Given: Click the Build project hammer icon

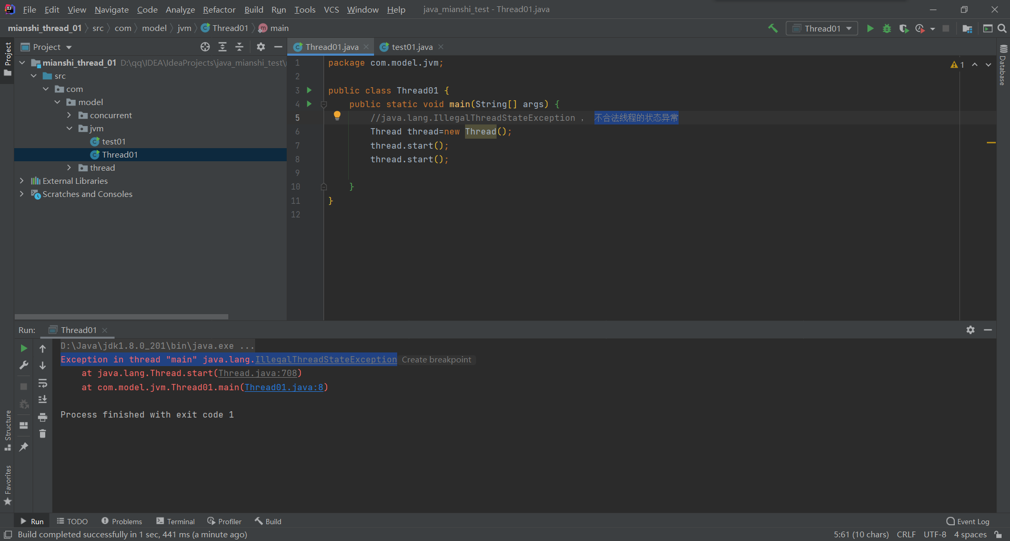Looking at the screenshot, I should (773, 28).
